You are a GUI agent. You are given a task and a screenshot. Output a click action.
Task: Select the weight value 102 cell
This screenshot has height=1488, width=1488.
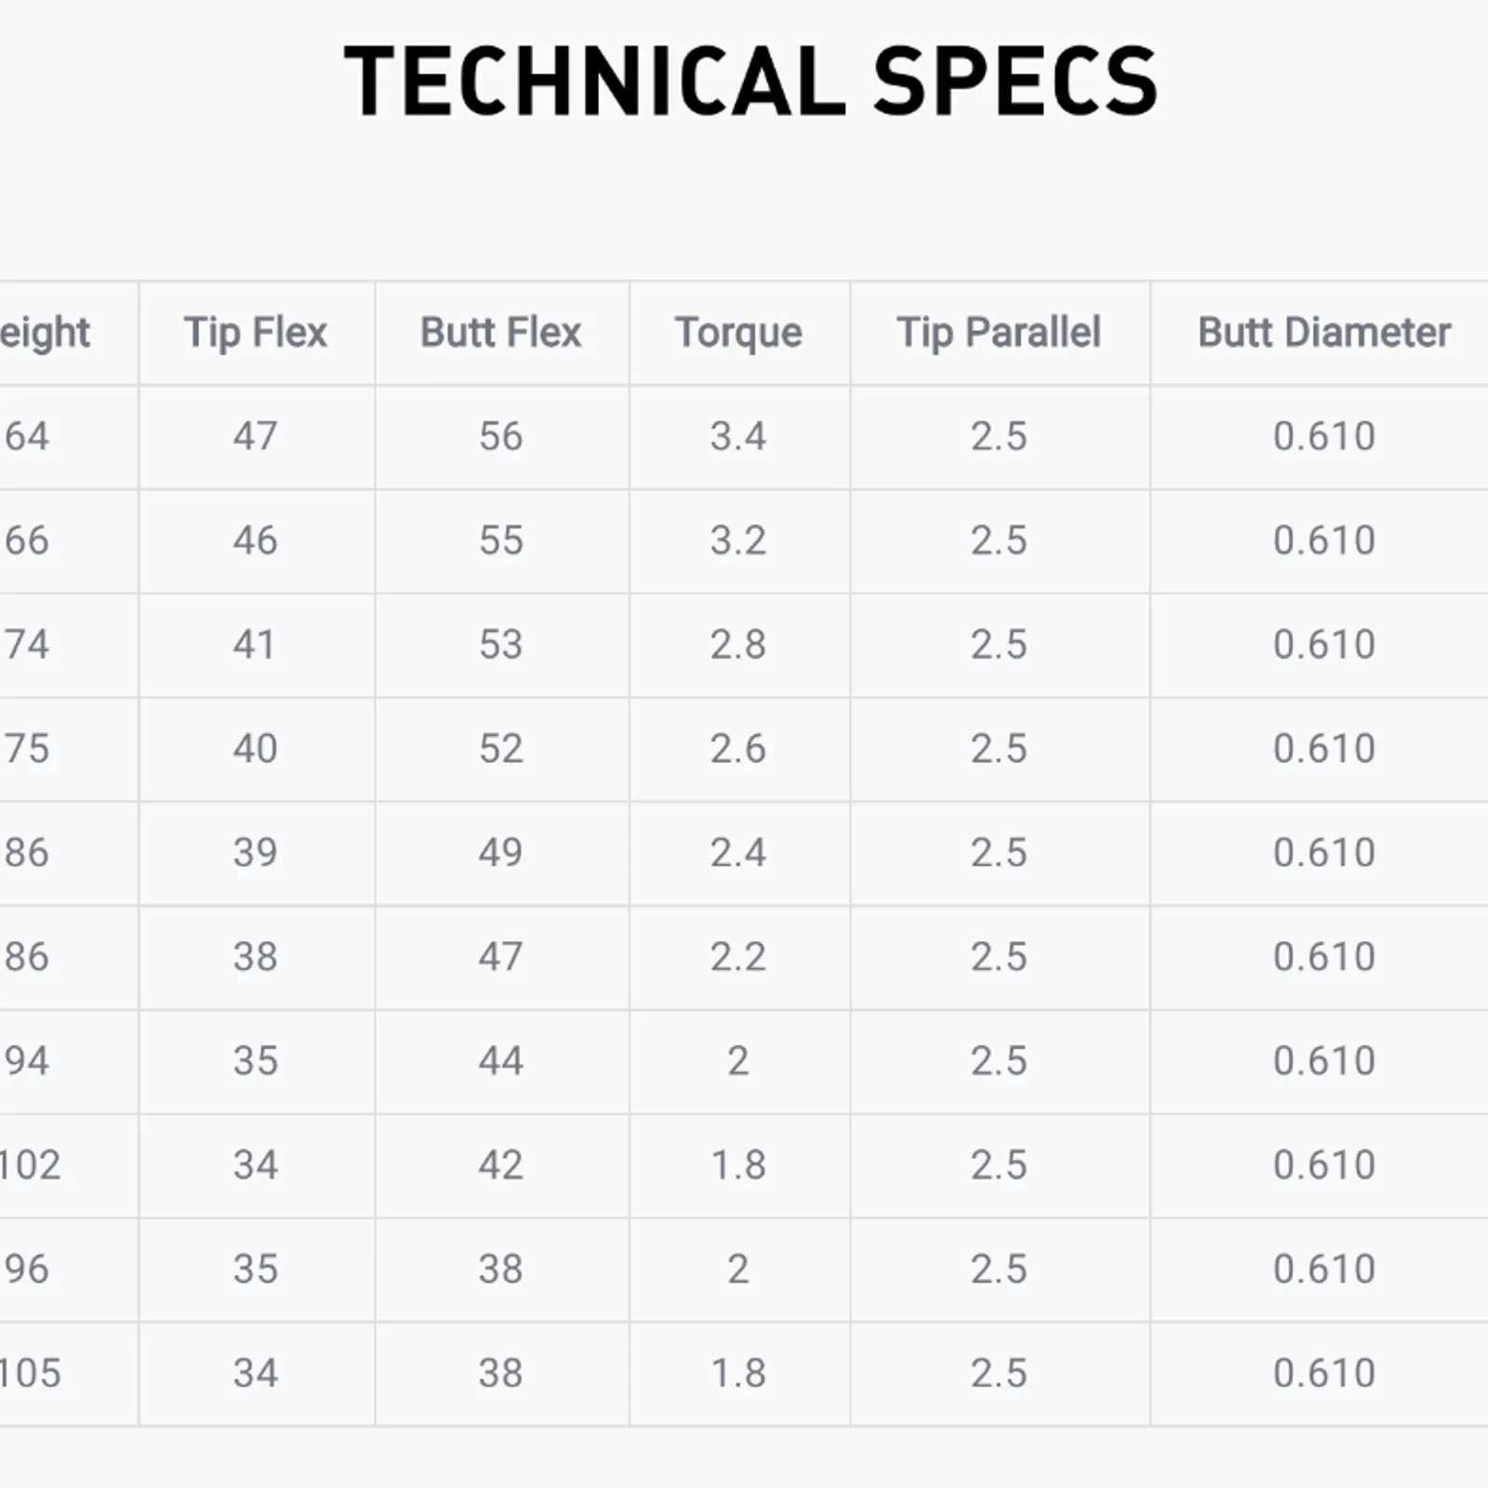pos(69,1166)
